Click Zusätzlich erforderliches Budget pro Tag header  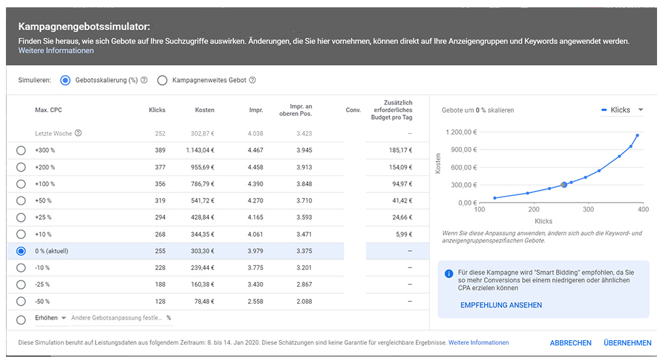392,110
